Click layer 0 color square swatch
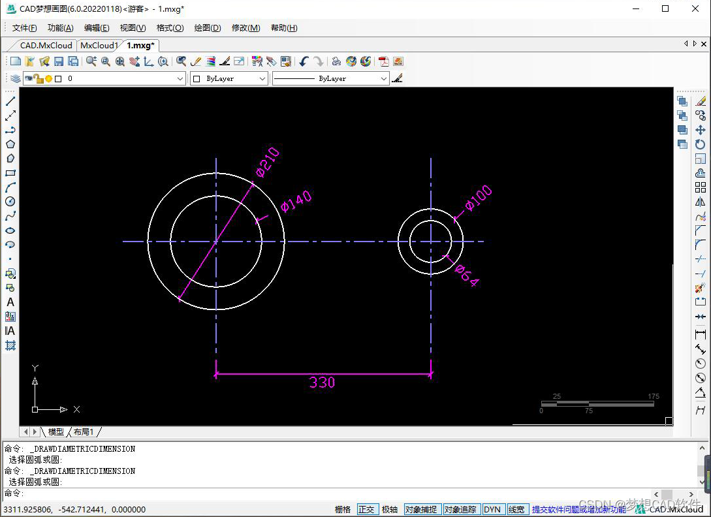The image size is (711, 517). [58, 79]
